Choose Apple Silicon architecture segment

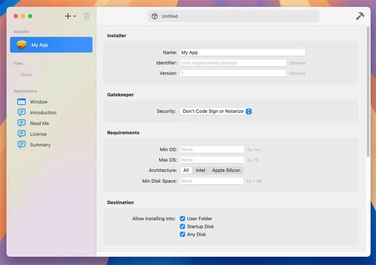[226, 170]
